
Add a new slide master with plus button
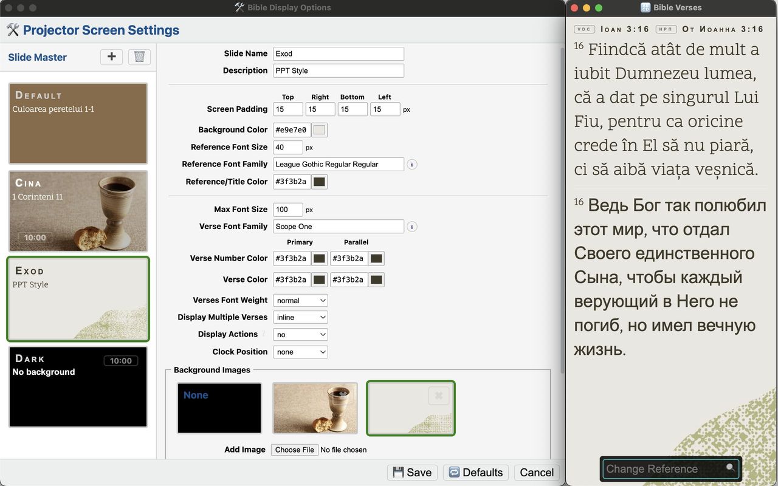pos(111,56)
